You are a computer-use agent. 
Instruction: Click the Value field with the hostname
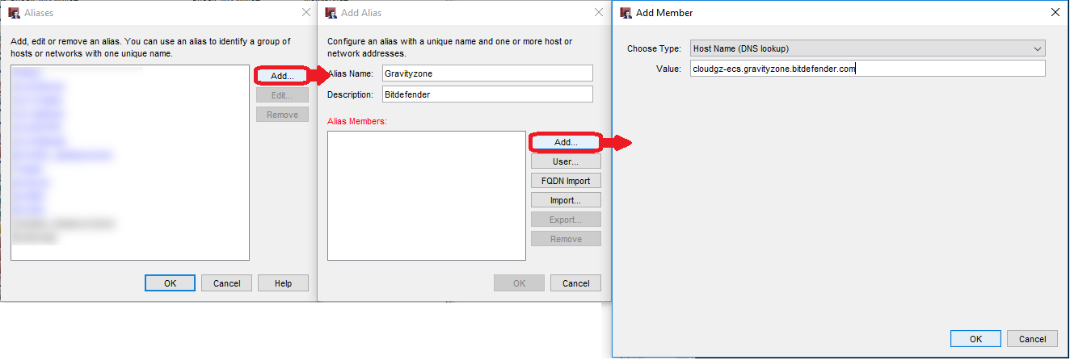(867, 69)
